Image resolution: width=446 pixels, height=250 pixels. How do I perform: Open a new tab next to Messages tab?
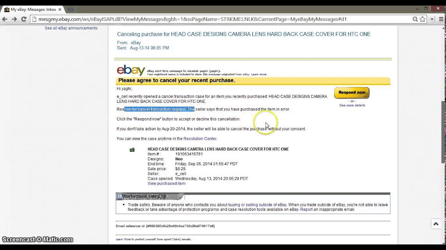(x=71, y=10)
